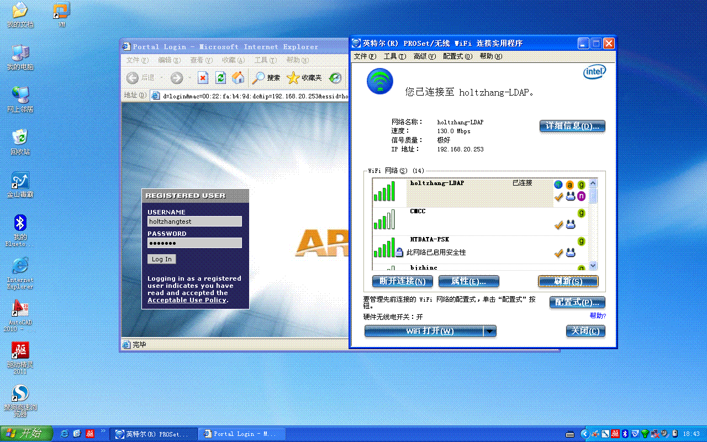Image resolution: width=707 pixels, height=442 pixels.
Task: Launch 搜狗高速浏览器 desktop shortcut
Action: click(20, 401)
